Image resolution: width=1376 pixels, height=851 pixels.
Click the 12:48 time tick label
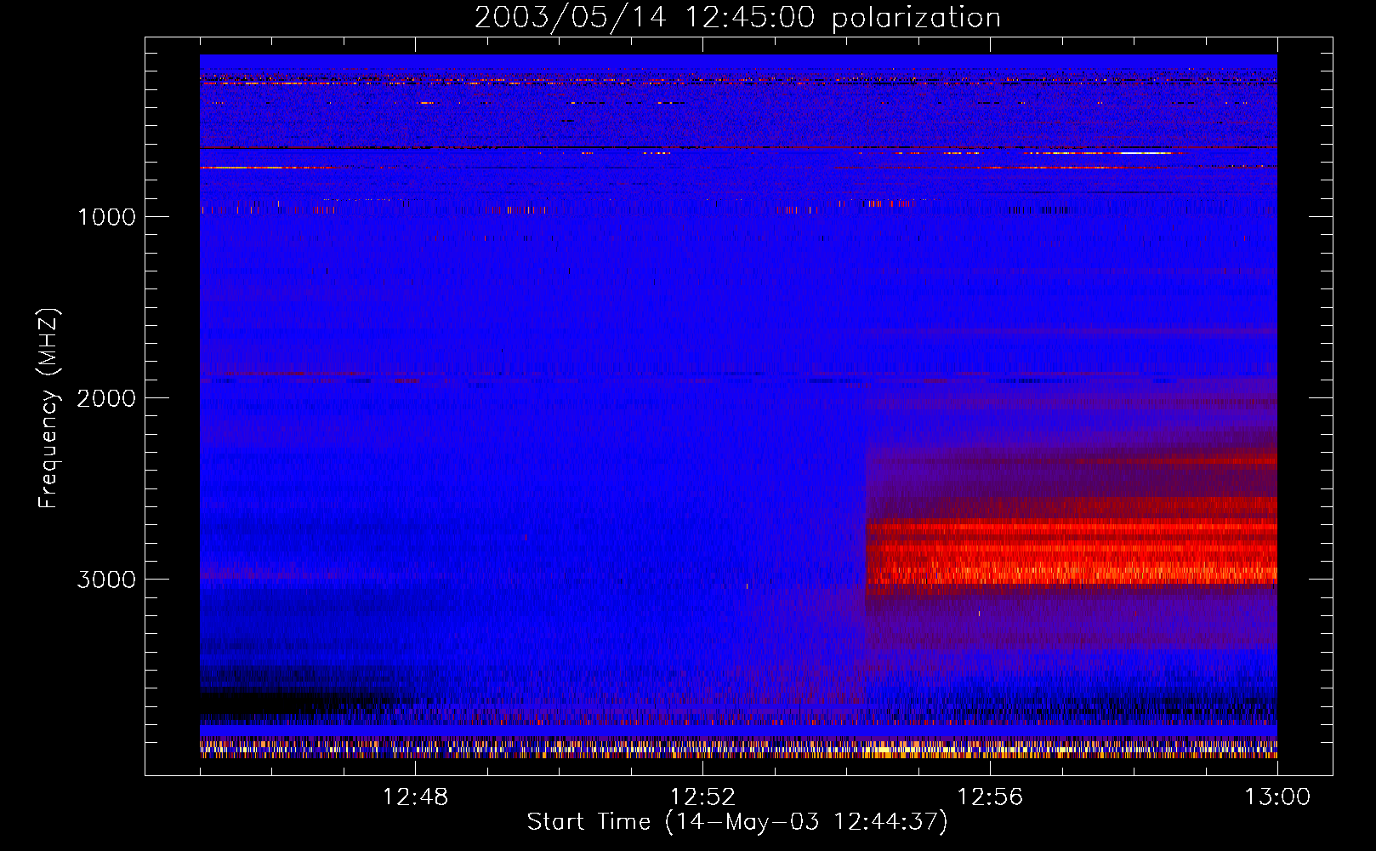point(415,797)
